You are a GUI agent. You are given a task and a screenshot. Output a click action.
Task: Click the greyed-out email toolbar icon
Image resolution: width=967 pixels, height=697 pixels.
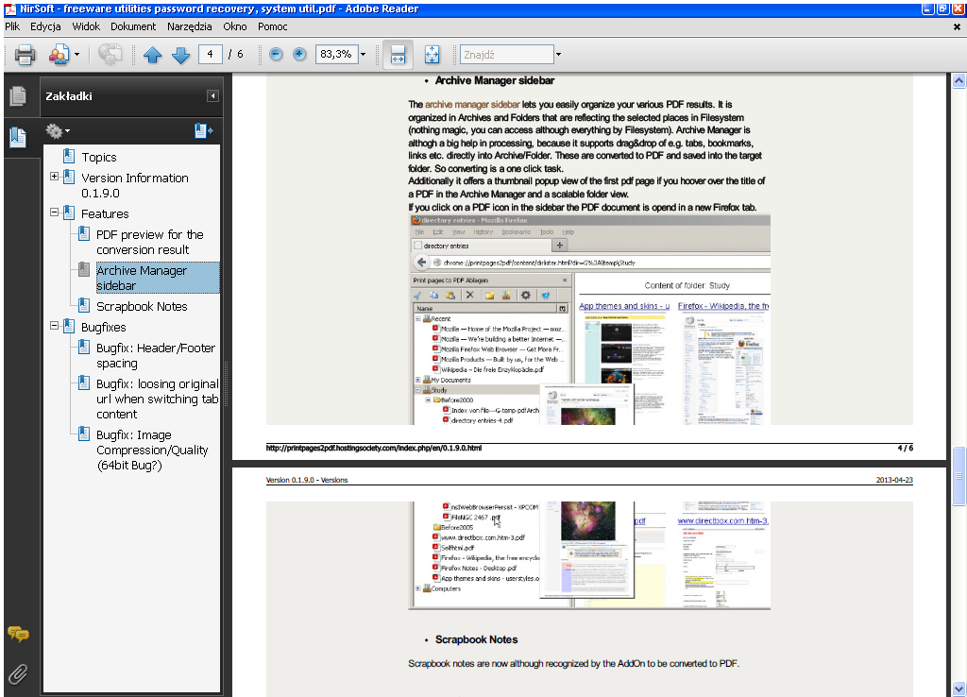(x=110, y=55)
